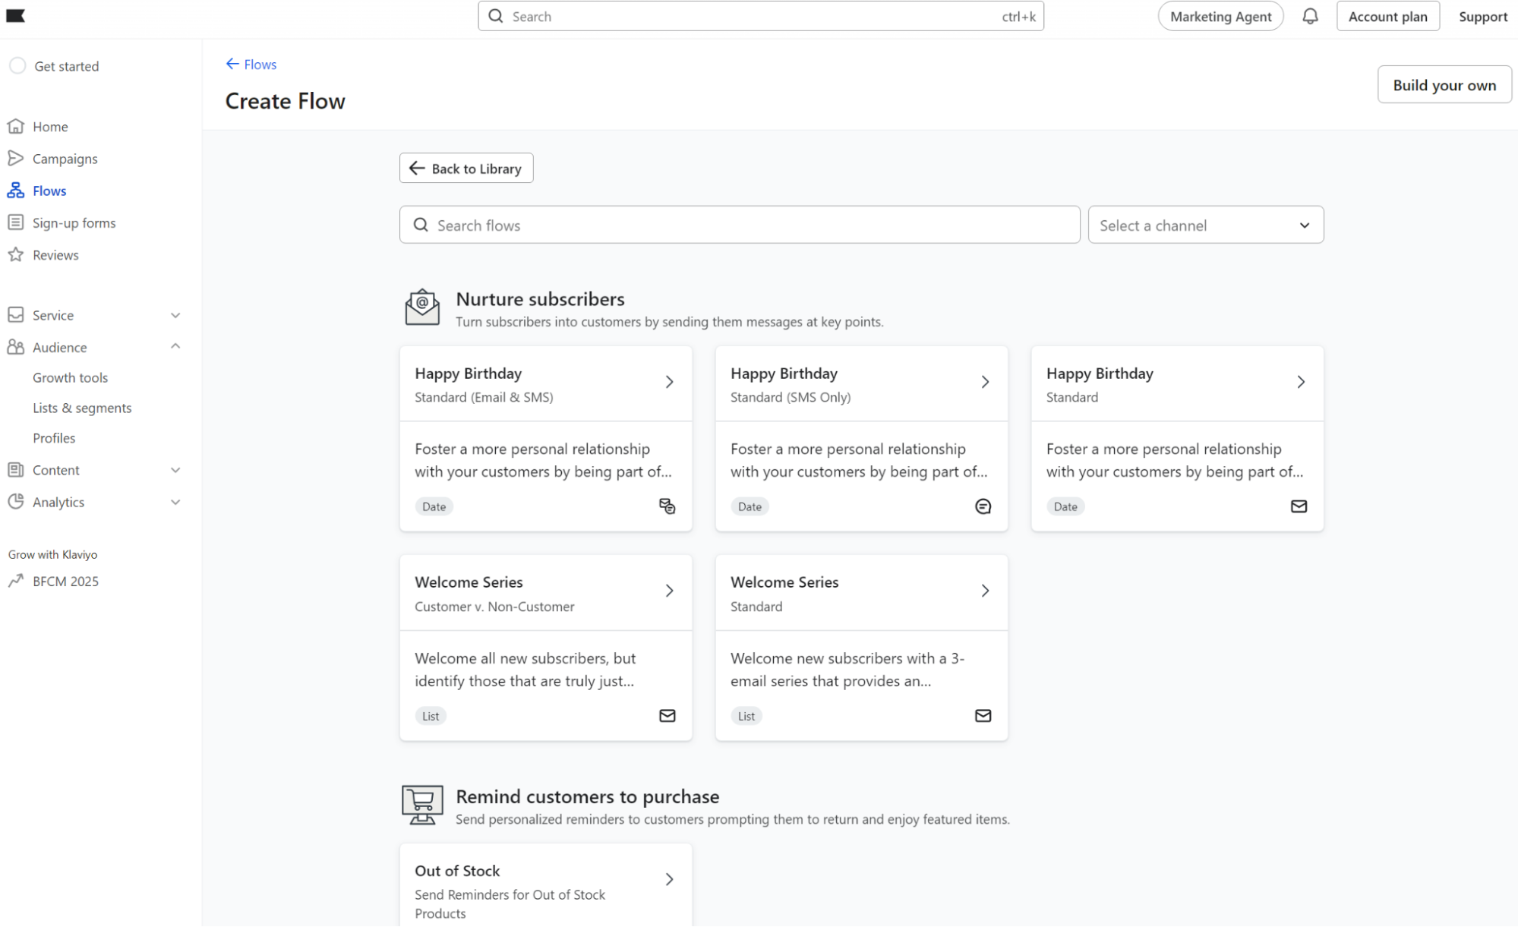
Task: Follow the Flows breadcrumb back link
Action: tap(251, 65)
